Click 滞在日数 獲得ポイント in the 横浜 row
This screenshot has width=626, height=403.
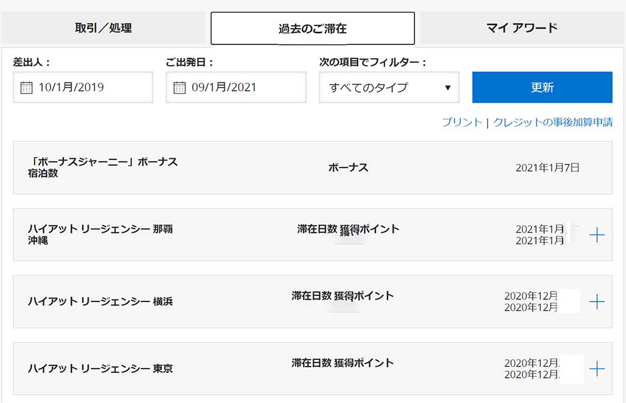[342, 296]
